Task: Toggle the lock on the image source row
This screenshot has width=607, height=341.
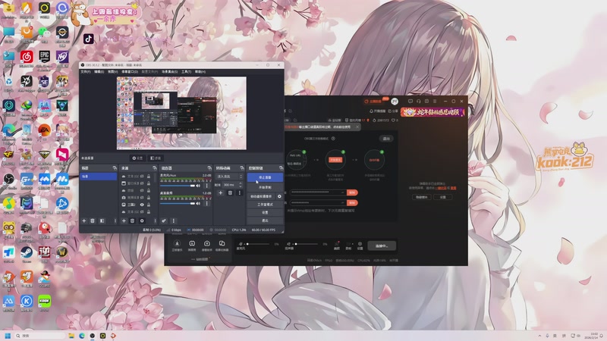Action: click(x=149, y=205)
